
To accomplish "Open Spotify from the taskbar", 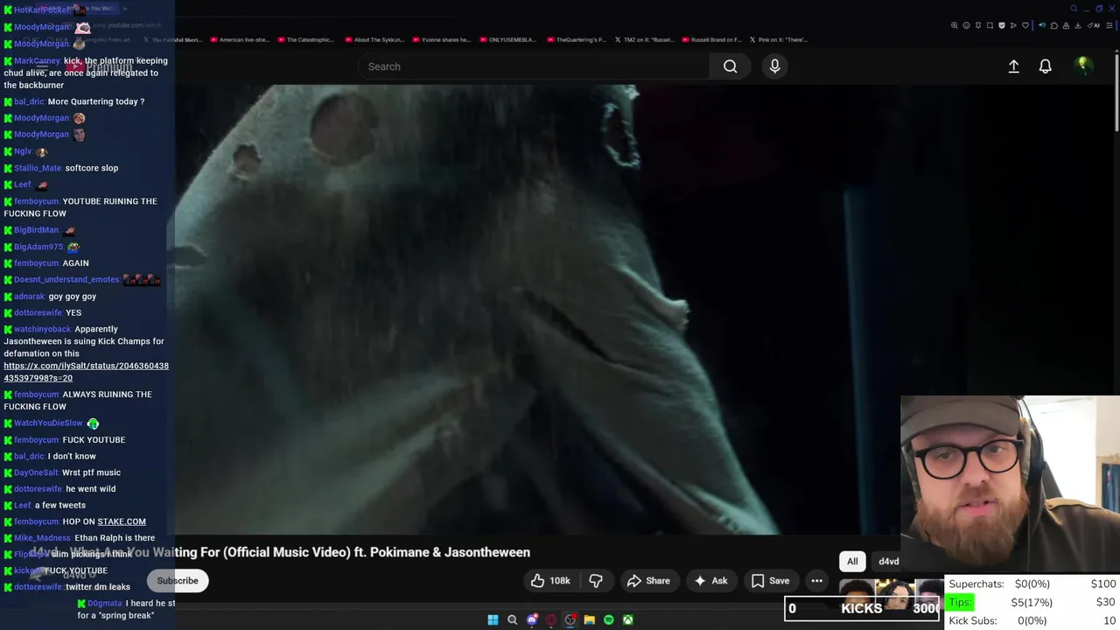I will (x=609, y=619).
